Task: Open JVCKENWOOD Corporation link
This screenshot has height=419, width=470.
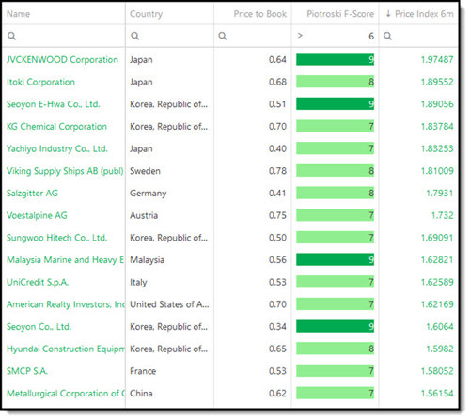Action: pyautogui.click(x=62, y=59)
